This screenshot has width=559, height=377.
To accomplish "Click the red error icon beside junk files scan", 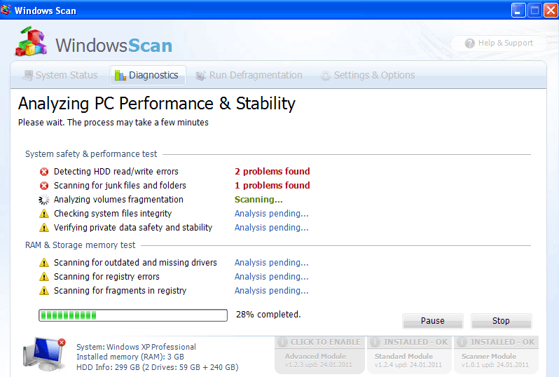I will [x=44, y=186].
